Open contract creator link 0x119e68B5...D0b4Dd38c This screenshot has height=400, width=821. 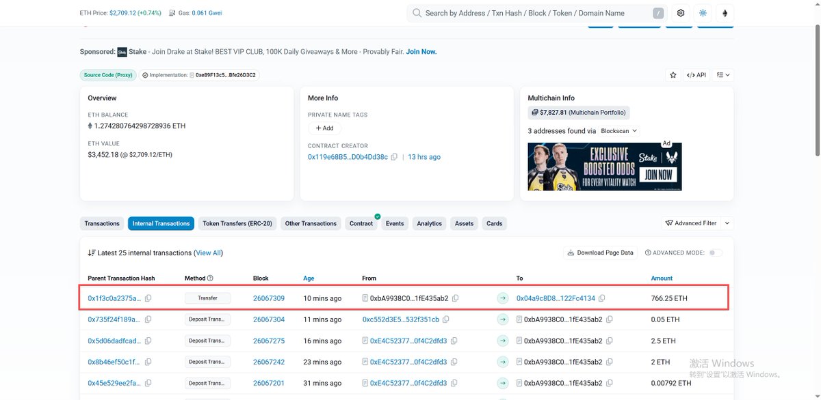[348, 157]
